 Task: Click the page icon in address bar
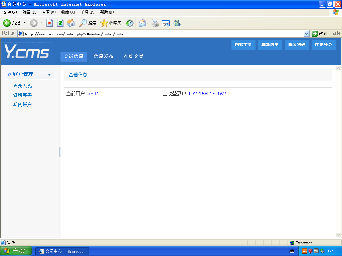pos(21,34)
